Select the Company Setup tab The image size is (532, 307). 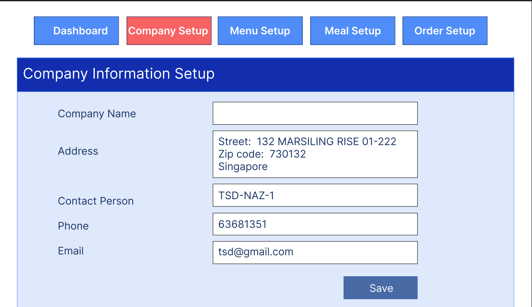(x=169, y=31)
